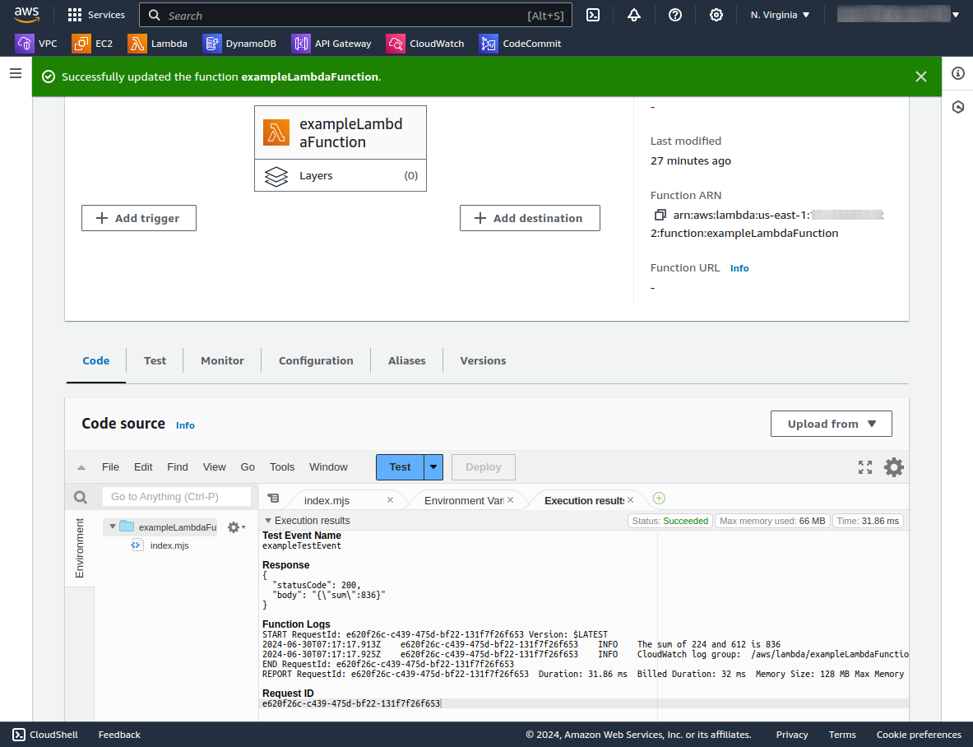
Task: Open CloudShell from the bottom bar
Action: (x=44, y=735)
